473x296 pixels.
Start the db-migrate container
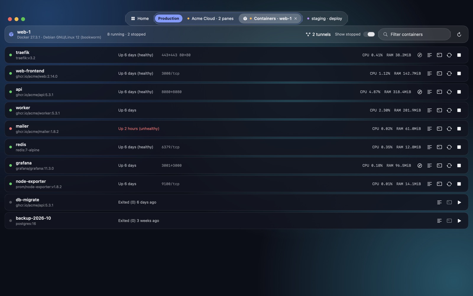(459, 202)
